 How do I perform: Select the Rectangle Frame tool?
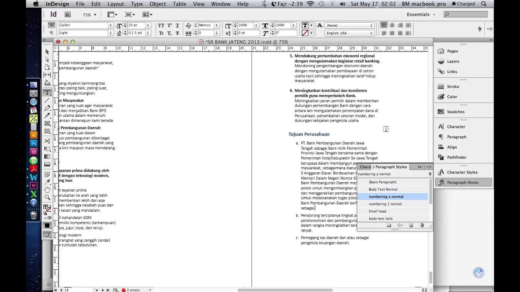tap(47, 124)
